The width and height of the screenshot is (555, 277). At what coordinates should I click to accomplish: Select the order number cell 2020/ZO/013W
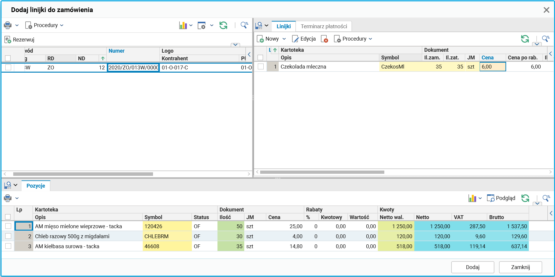point(133,68)
